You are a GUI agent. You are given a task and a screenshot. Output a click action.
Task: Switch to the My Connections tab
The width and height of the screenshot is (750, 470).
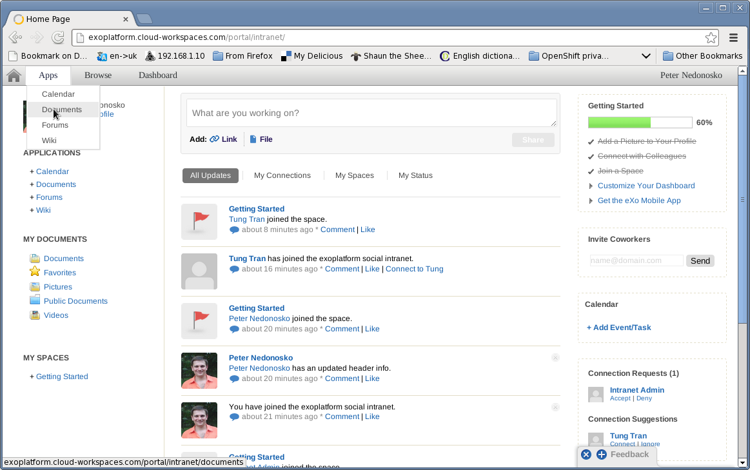[x=282, y=175]
